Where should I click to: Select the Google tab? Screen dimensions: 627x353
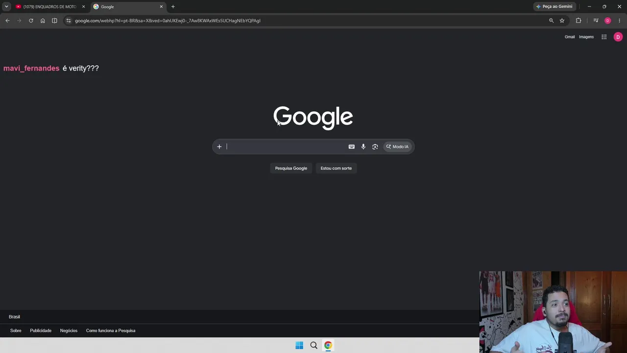point(127,6)
